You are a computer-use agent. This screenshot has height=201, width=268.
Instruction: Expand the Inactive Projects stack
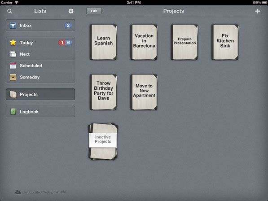click(x=103, y=141)
